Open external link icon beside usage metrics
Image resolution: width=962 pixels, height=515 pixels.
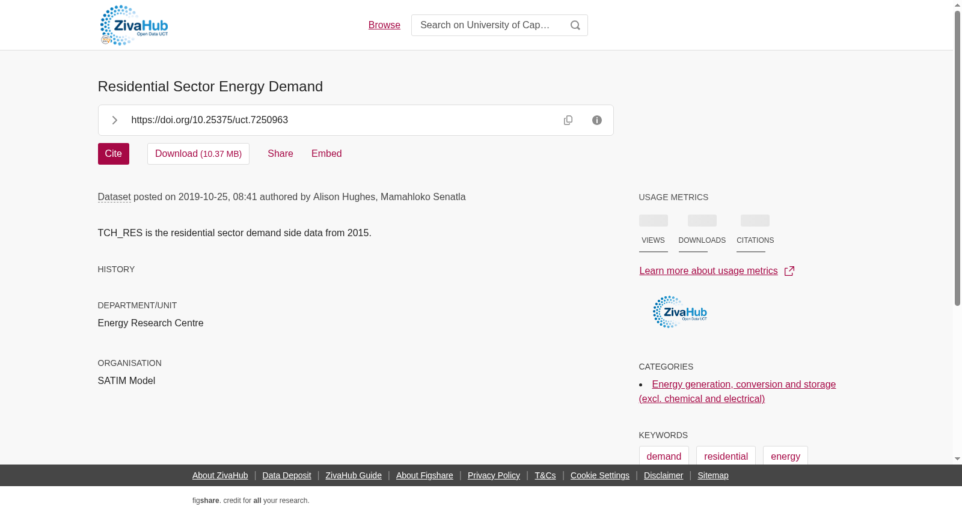point(789,271)
